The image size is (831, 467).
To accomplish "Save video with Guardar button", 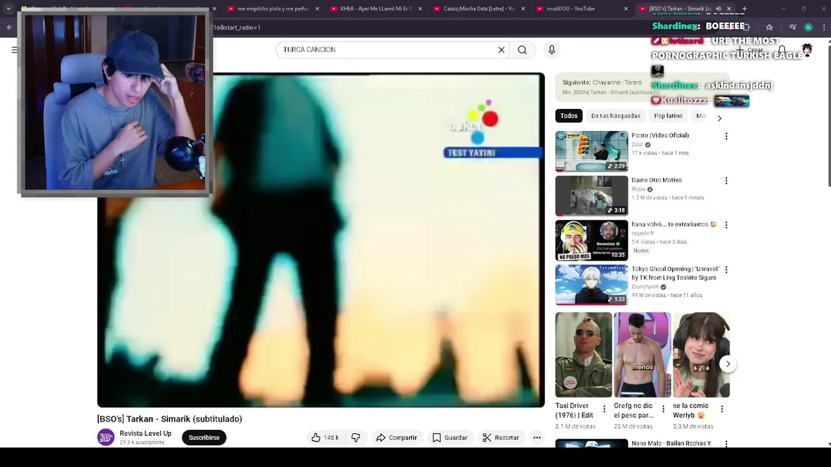I will (x=450, y=438).
